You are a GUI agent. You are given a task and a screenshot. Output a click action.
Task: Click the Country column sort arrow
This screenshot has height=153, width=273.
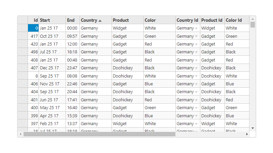coord(100,21)
